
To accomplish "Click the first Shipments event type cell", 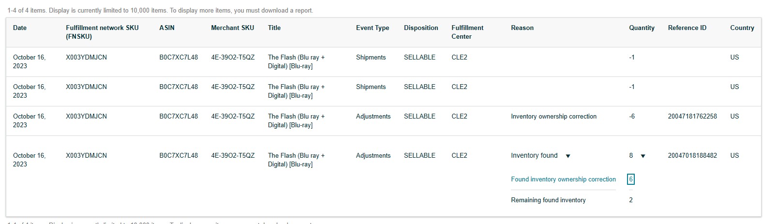I will (x=371, y=57).
